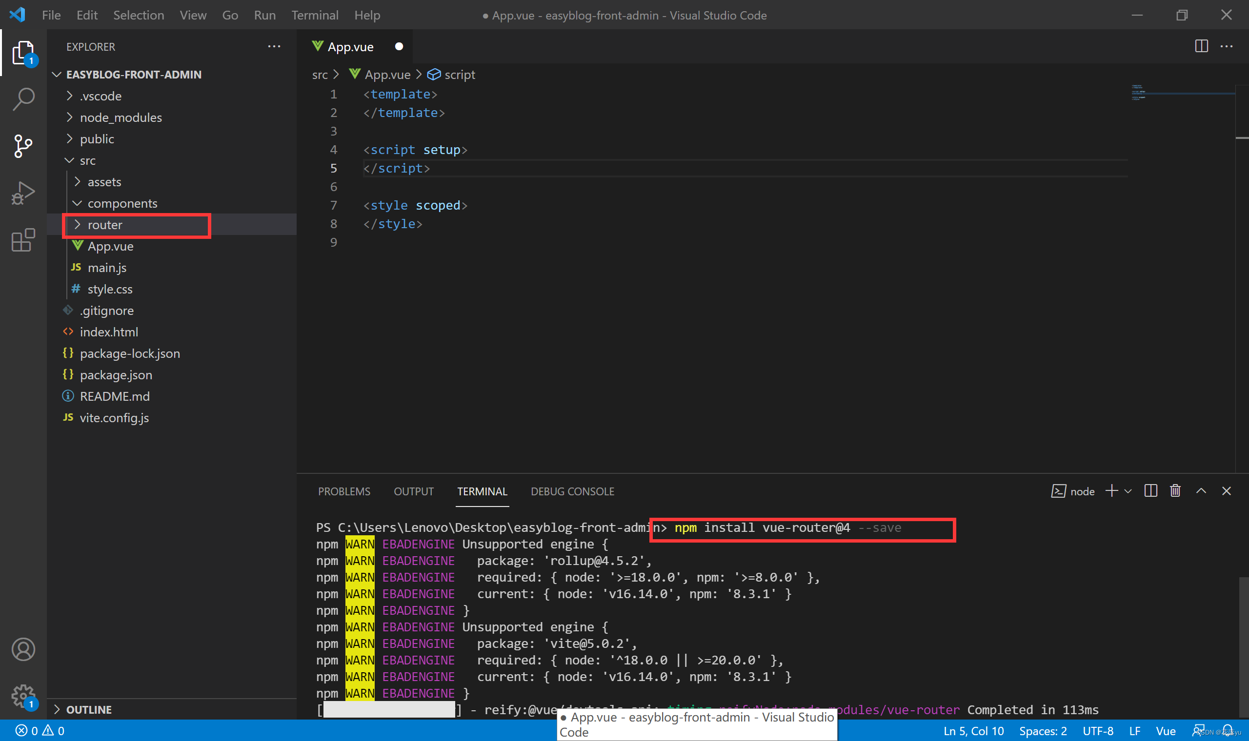This screenshot has height=741, width=1249.
Task: Open the File menu
Action: coord(51,16)
